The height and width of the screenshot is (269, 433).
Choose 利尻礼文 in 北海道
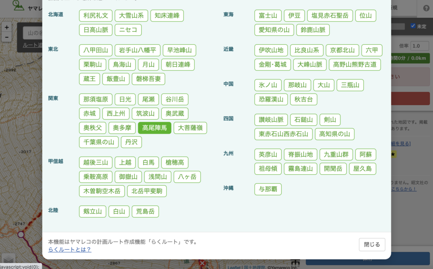click(x=96, y=16)
